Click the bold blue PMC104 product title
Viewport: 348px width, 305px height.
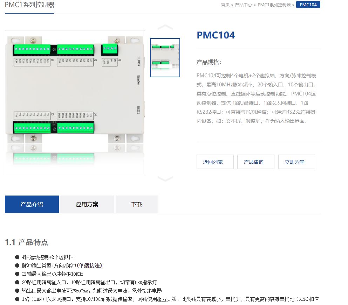point(216,35)
